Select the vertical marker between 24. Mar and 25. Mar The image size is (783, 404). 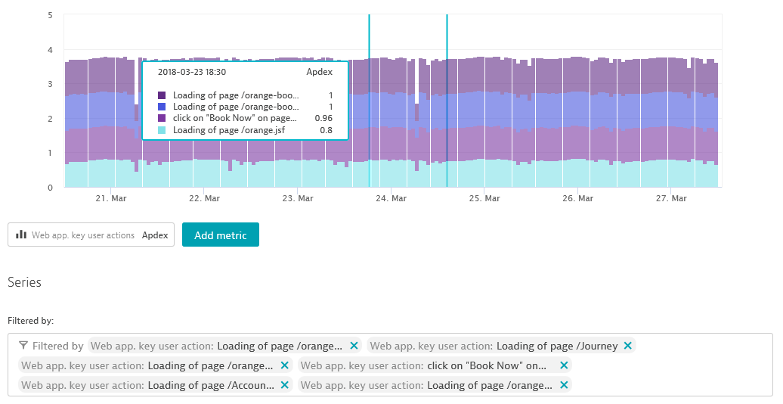(447, 98)
